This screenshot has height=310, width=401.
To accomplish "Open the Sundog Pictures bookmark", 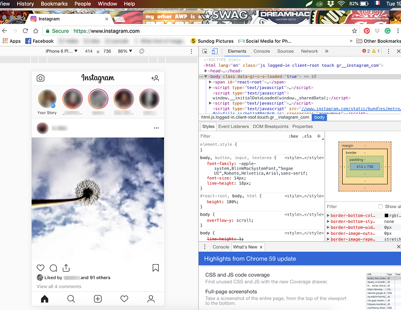I will [212, 41].
